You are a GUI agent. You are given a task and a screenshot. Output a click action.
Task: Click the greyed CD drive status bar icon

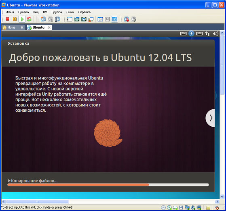pyautogui.click(x=163, y=207)
